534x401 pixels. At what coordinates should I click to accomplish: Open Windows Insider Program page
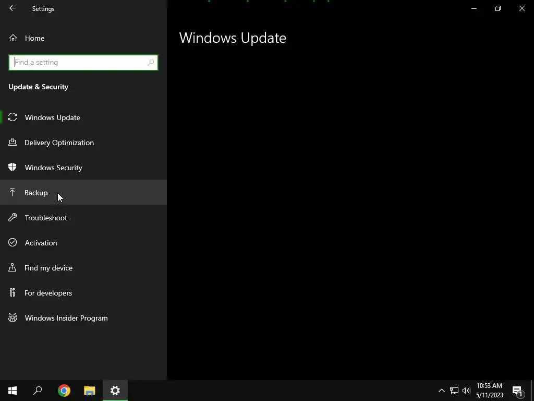coord(83,318)
